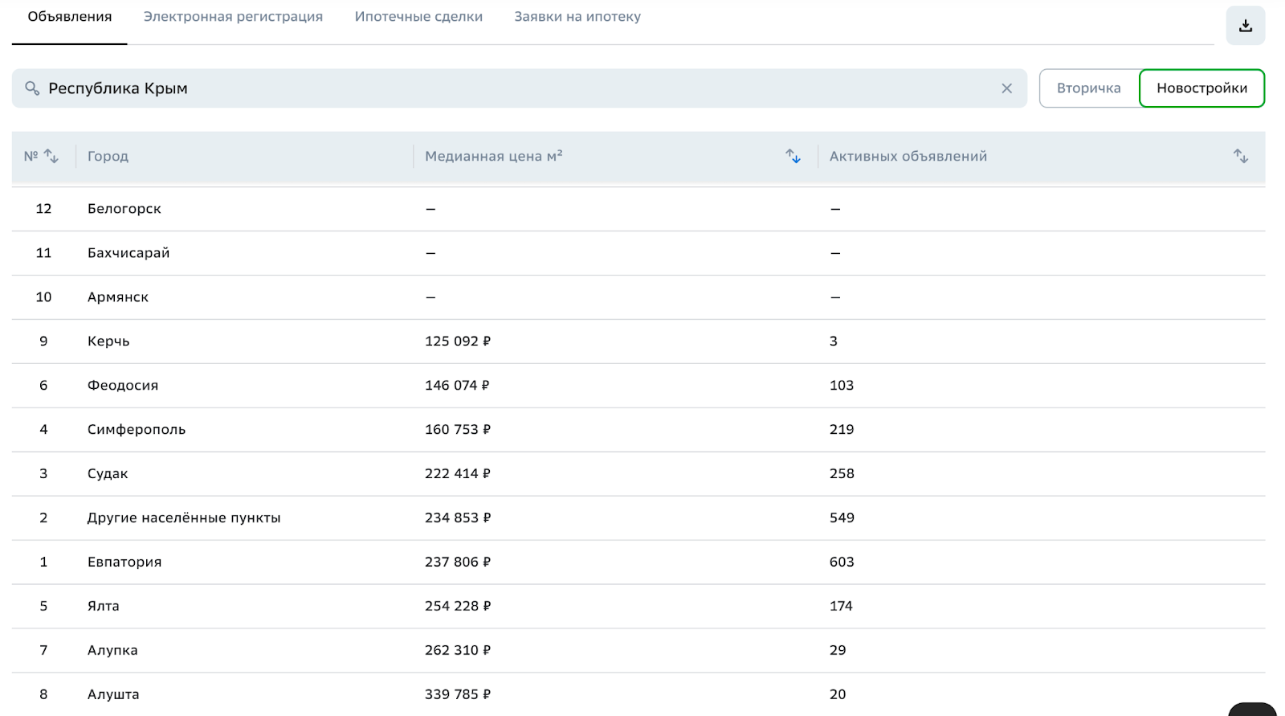Sort by Медианная цена м² arrows
This screenshot has height=716, width=1285.
(793, 156)
